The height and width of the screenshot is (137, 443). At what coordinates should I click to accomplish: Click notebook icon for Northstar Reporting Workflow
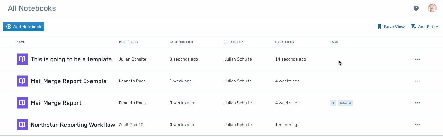(x=22, y=125)
